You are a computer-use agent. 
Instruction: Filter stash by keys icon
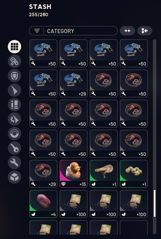coord(14,148)
